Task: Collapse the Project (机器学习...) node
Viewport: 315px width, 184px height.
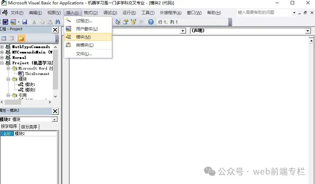Action: 2,63
